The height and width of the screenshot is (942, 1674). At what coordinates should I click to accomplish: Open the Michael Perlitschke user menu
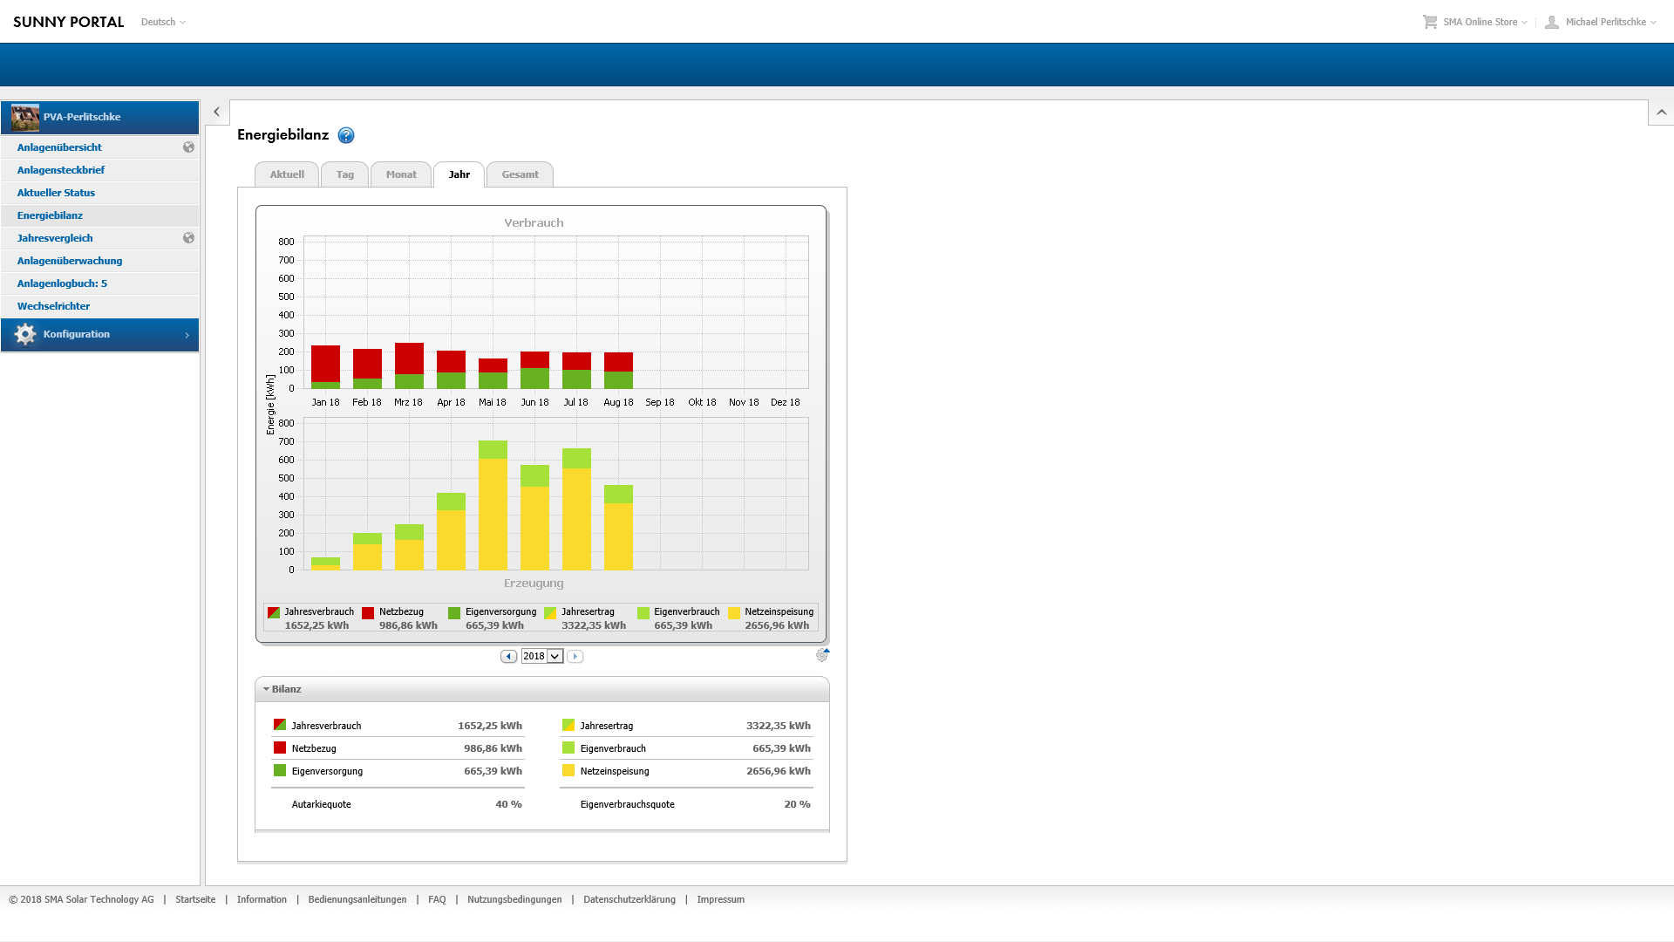(1609, 22)
